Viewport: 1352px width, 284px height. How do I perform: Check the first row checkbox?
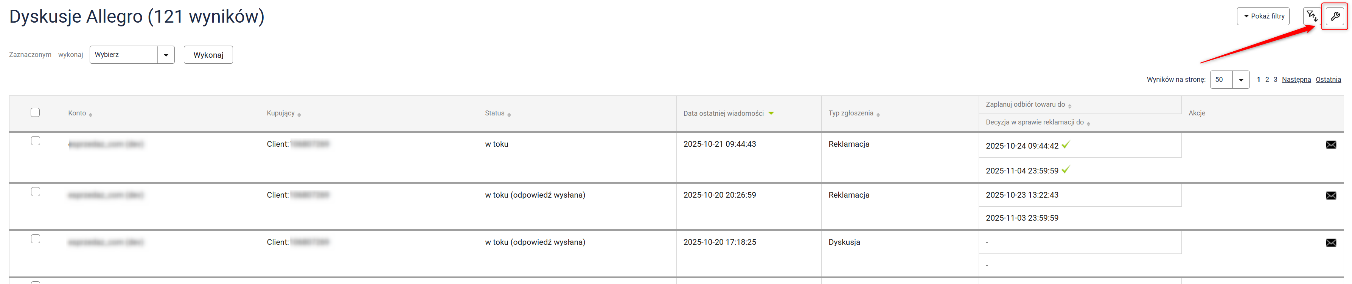coord(36,141)
